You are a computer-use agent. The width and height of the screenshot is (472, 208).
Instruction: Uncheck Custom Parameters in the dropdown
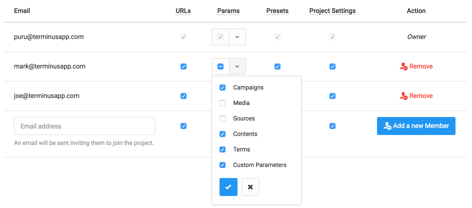point(222,165)
